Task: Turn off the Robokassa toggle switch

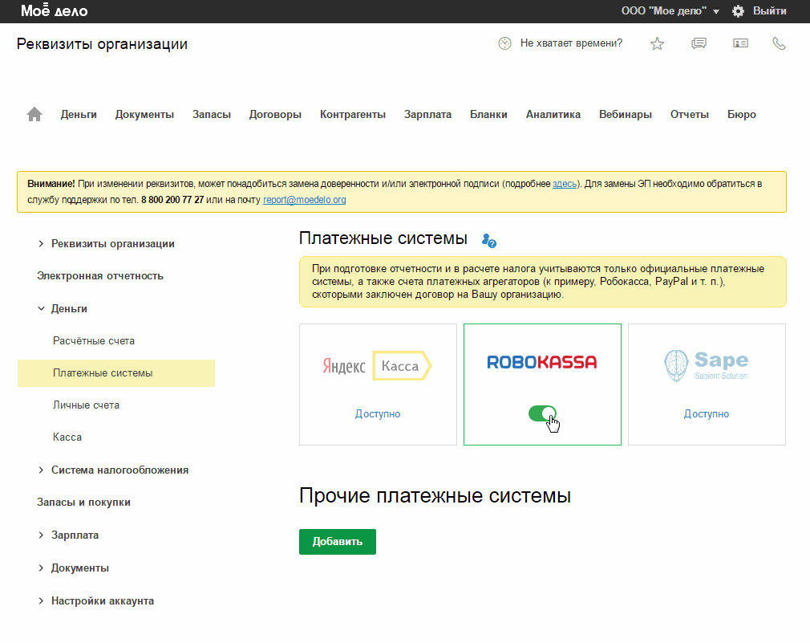Action: coord(542,413)
